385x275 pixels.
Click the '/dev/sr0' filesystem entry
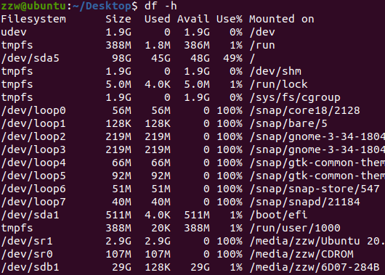point(27,254)
